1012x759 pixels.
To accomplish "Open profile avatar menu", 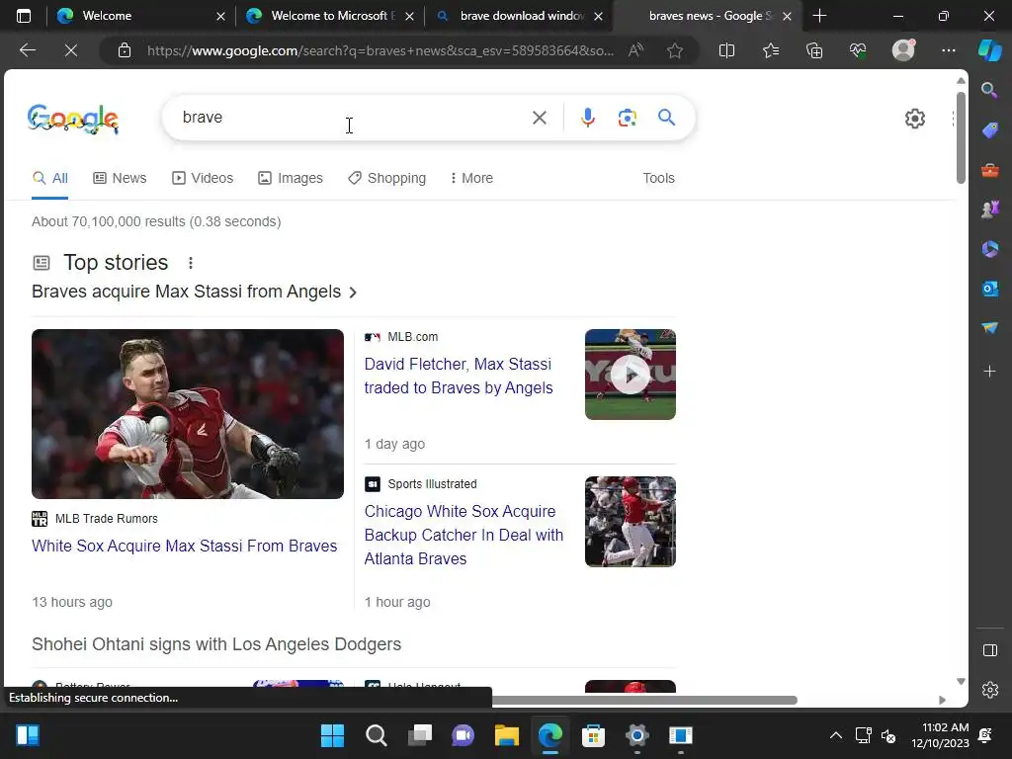I will 903,50.
